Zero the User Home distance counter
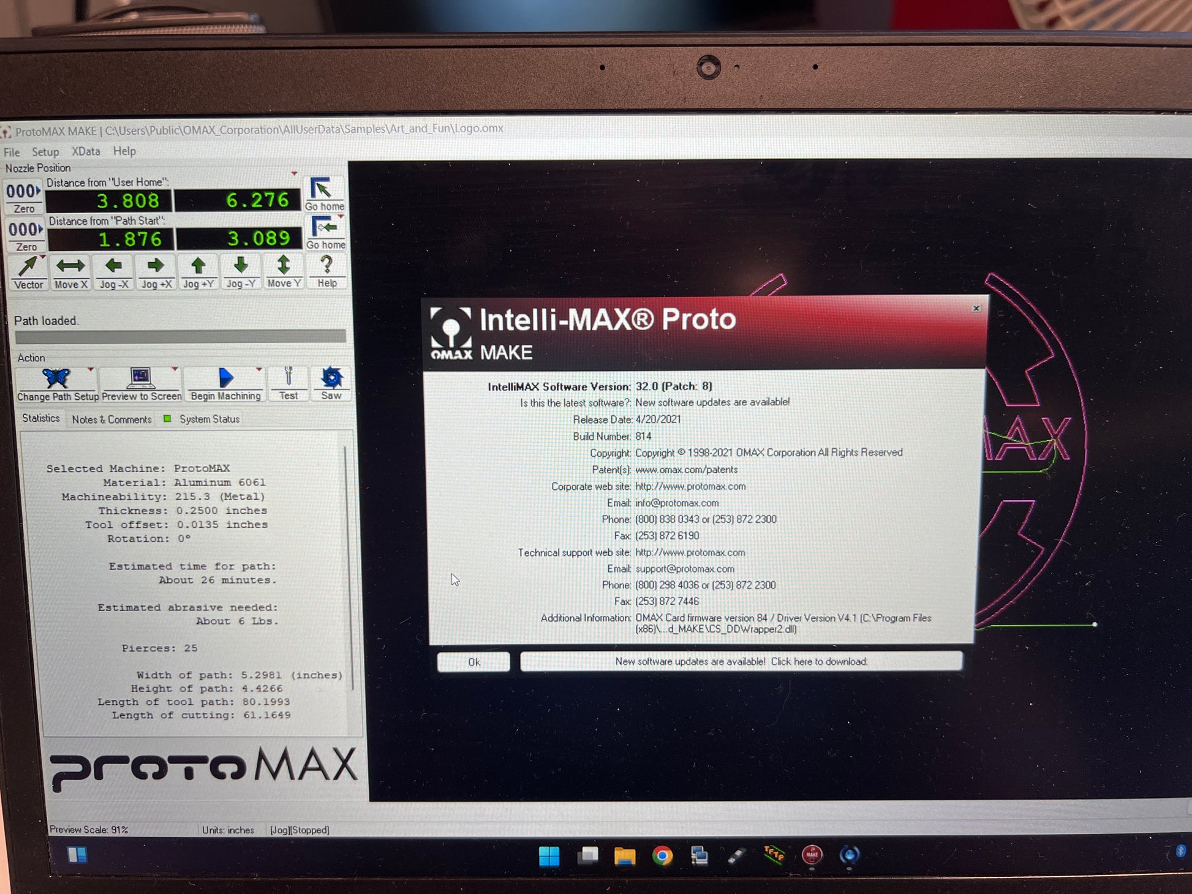This screenshot has width=1192, height=894. point(23,197)
